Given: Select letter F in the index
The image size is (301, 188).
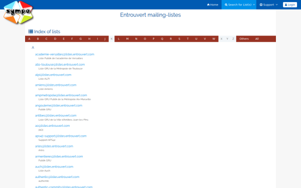Looking at the screenshot, I should tap(72, 39).
